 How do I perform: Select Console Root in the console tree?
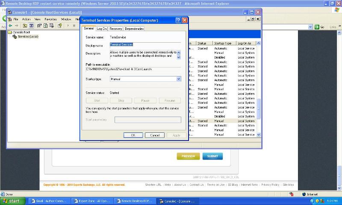point(21,32)
